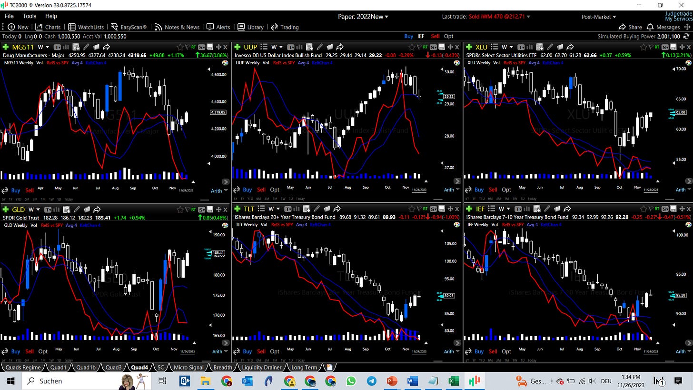Click the color palette icon on MG511 chart

[225, 63]
